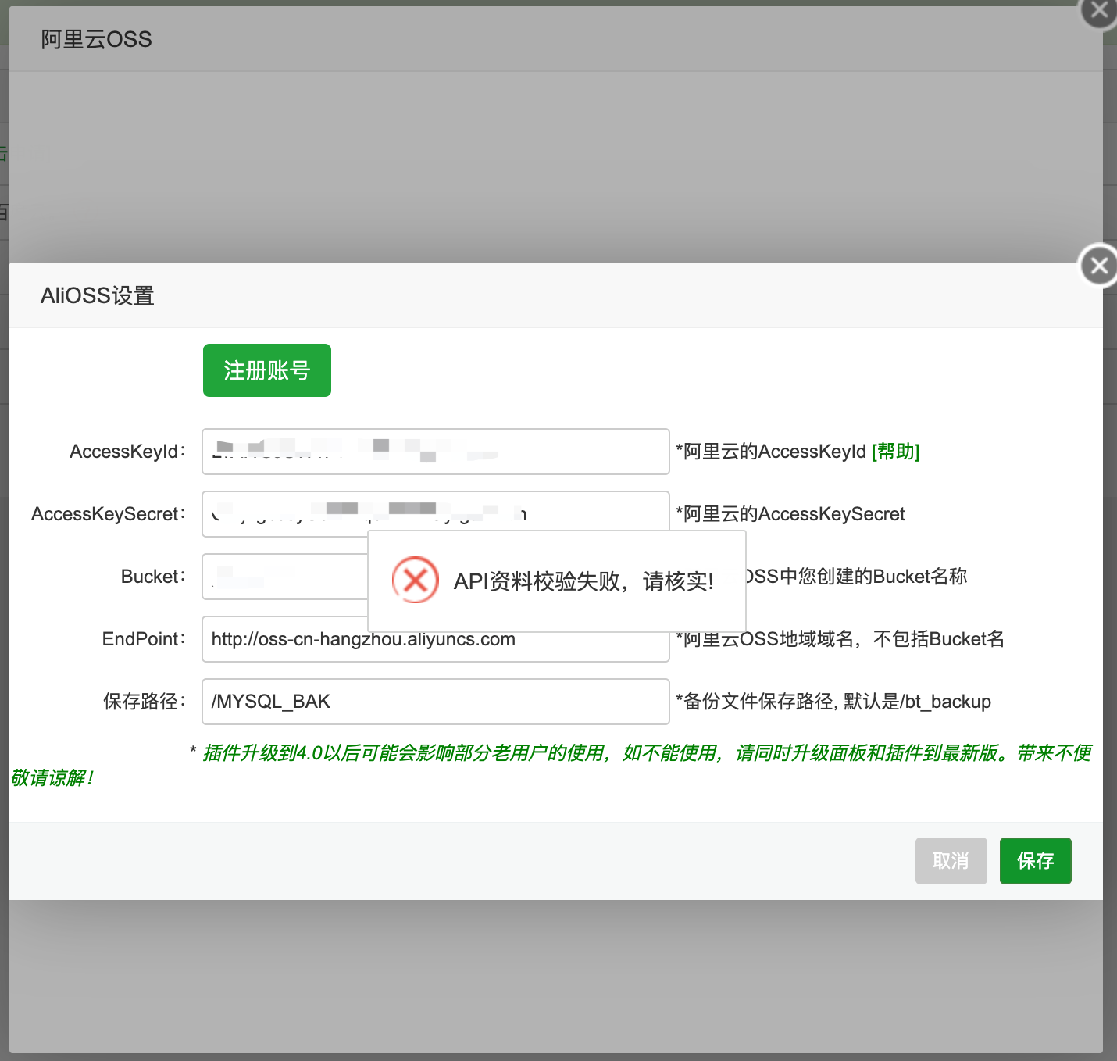1117x1061 pixels.
Task: Close the 阿里云OSS window with X
Action: [x=1100, y=11]
